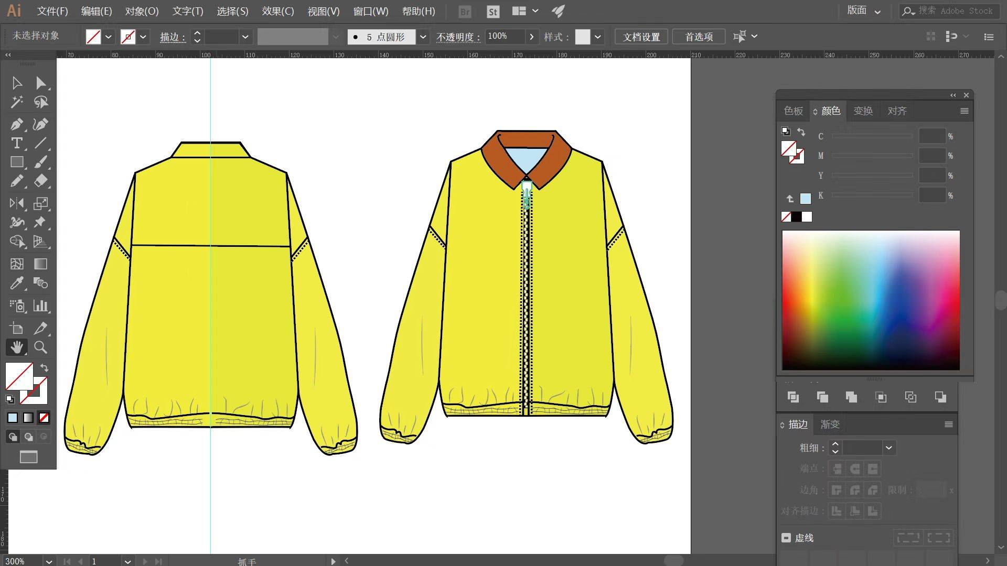
Task: Open the stroke color dropdown in control bar
Action: [143, 37]
